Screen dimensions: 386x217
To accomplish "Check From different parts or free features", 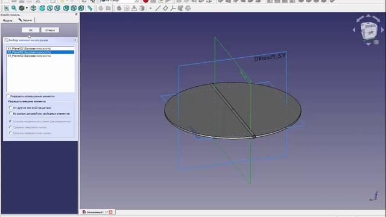I will [10, 113].
